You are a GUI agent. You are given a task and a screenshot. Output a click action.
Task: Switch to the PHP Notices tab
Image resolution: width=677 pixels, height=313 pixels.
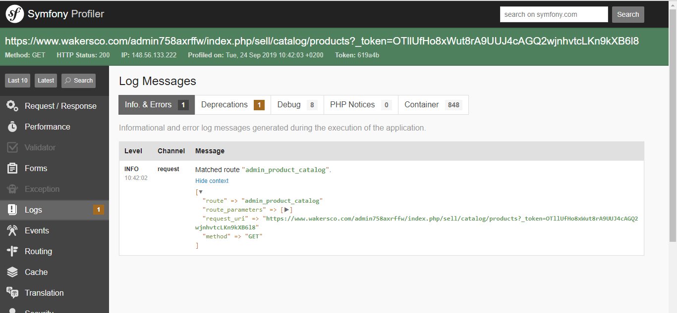coord(361,105)
